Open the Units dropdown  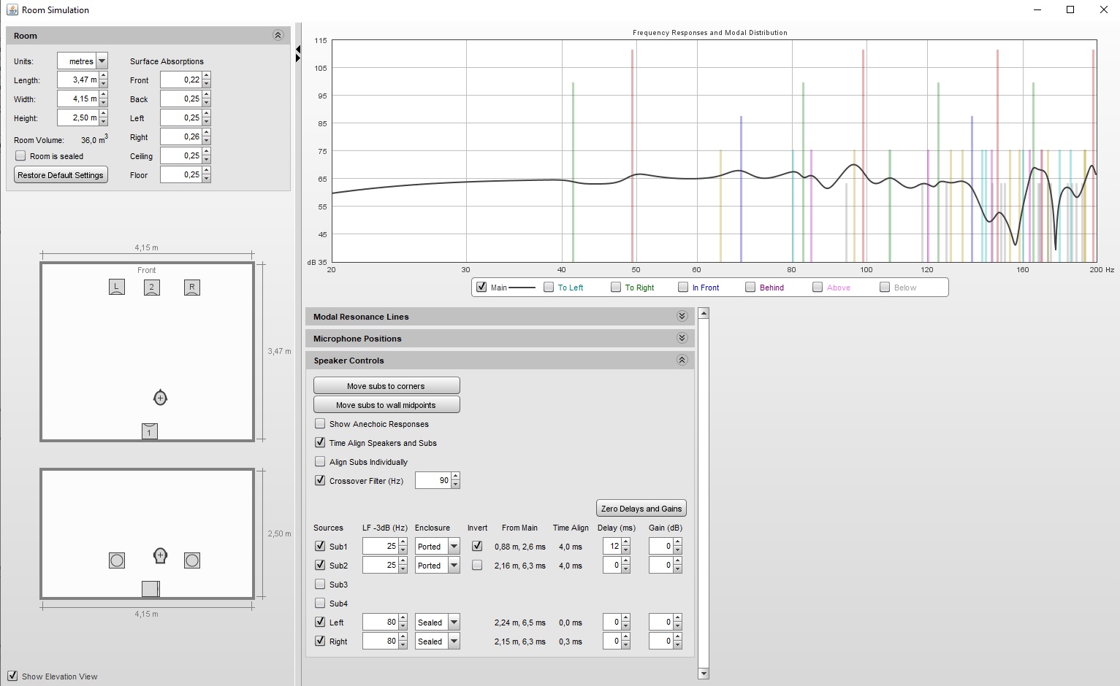pos(102,61)
